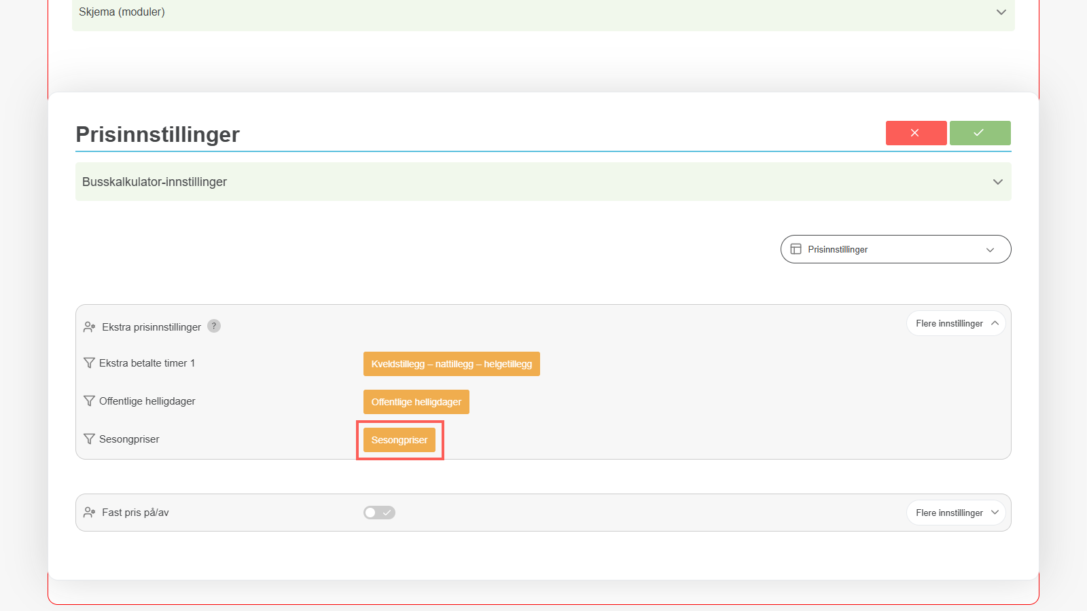1087x611 pixels.
Task: Click user icon beside Ekstra prisinnstillinger
Action: tap(89, 327)
